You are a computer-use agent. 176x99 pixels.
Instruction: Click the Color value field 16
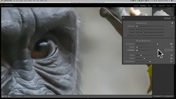[171, 55]
